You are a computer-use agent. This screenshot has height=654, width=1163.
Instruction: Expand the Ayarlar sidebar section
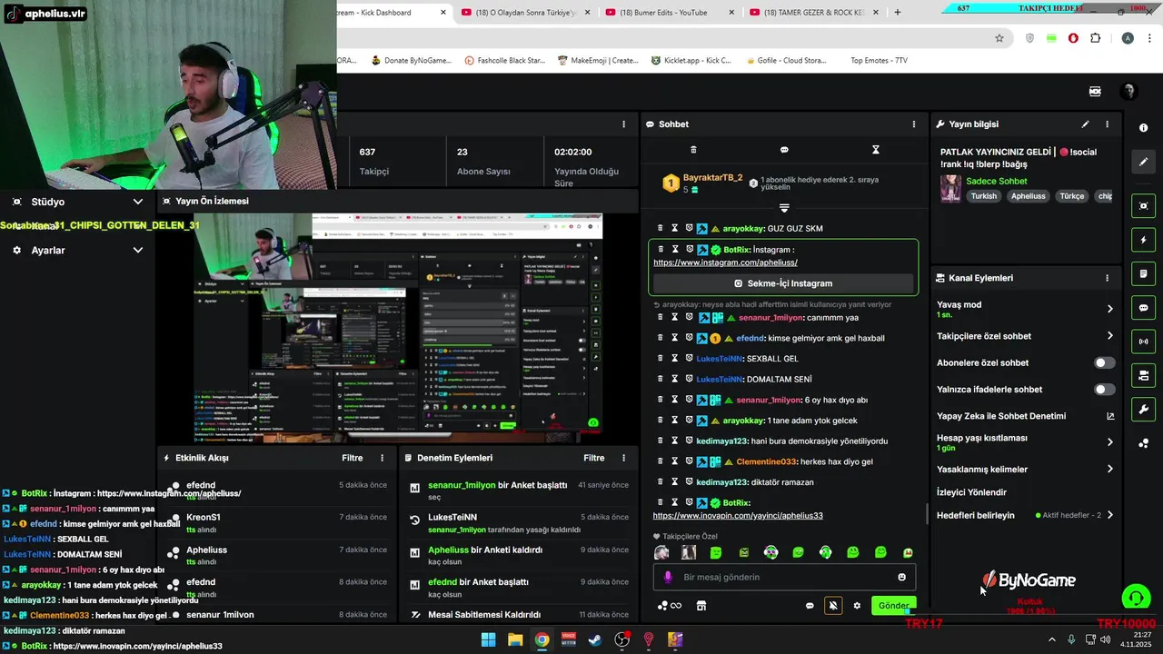tap(138, 250)
